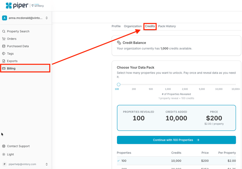This screenshot has width=242, height=169.
Task: Switch to the Profile tab
Action: click(116, 26)
